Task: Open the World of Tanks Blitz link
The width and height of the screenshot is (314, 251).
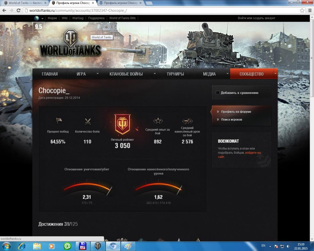Action: (122, 18)
